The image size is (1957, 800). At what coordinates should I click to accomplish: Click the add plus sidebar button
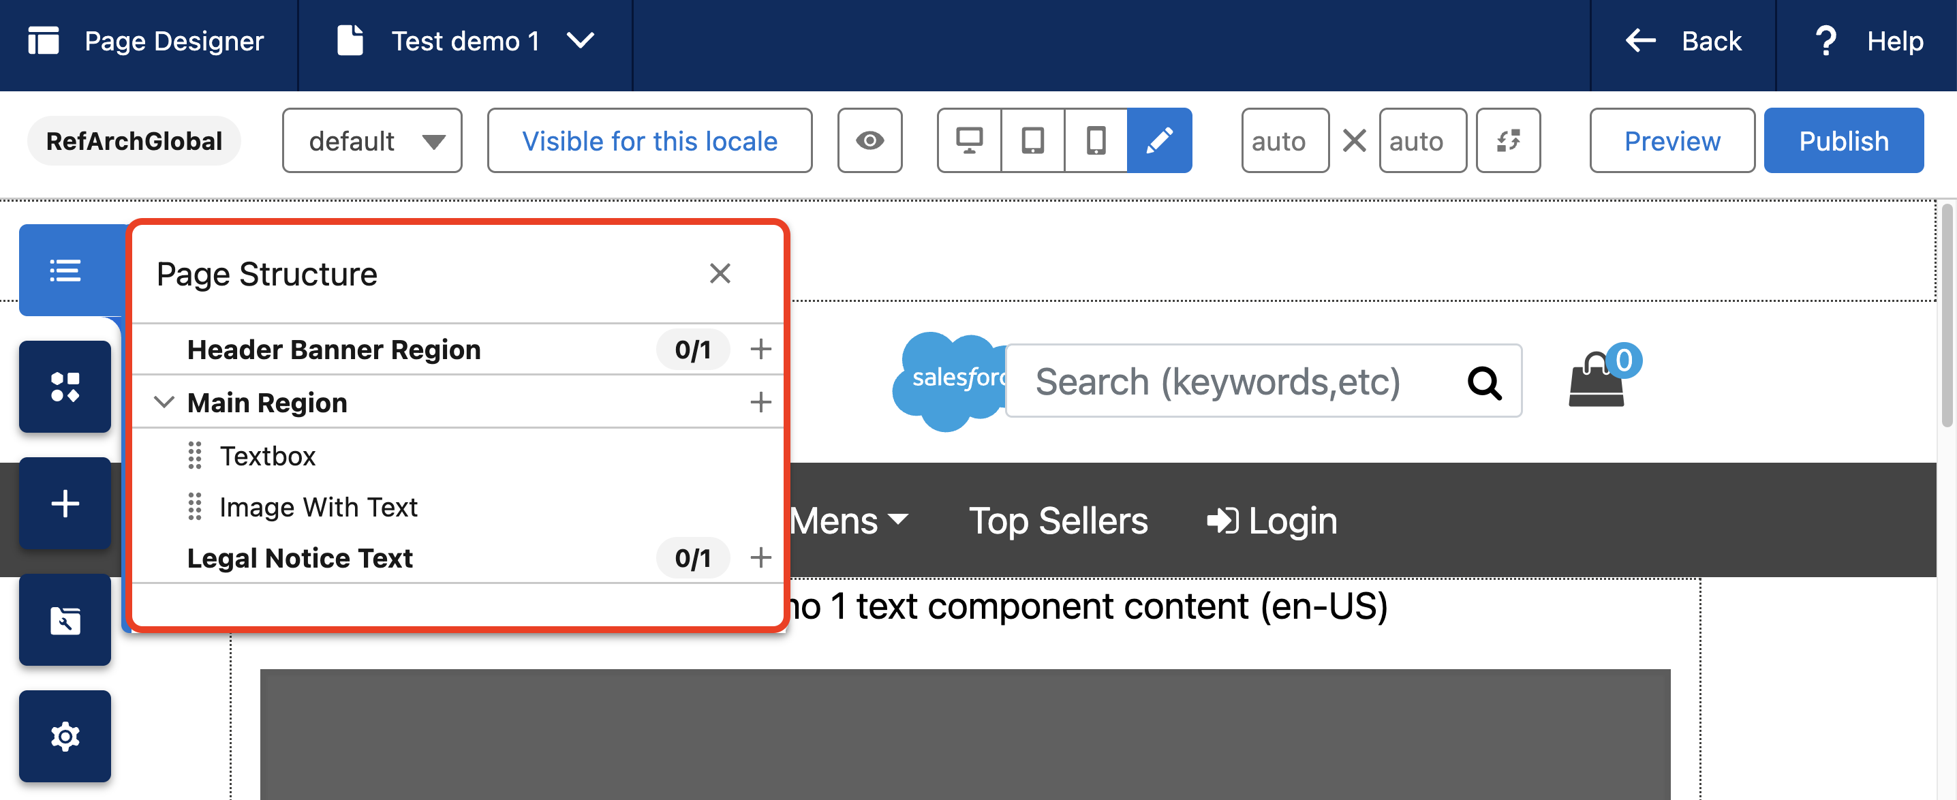click(65, 503)
